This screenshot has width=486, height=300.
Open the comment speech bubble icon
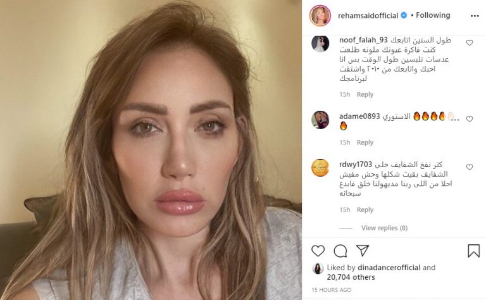coord(340,251)
